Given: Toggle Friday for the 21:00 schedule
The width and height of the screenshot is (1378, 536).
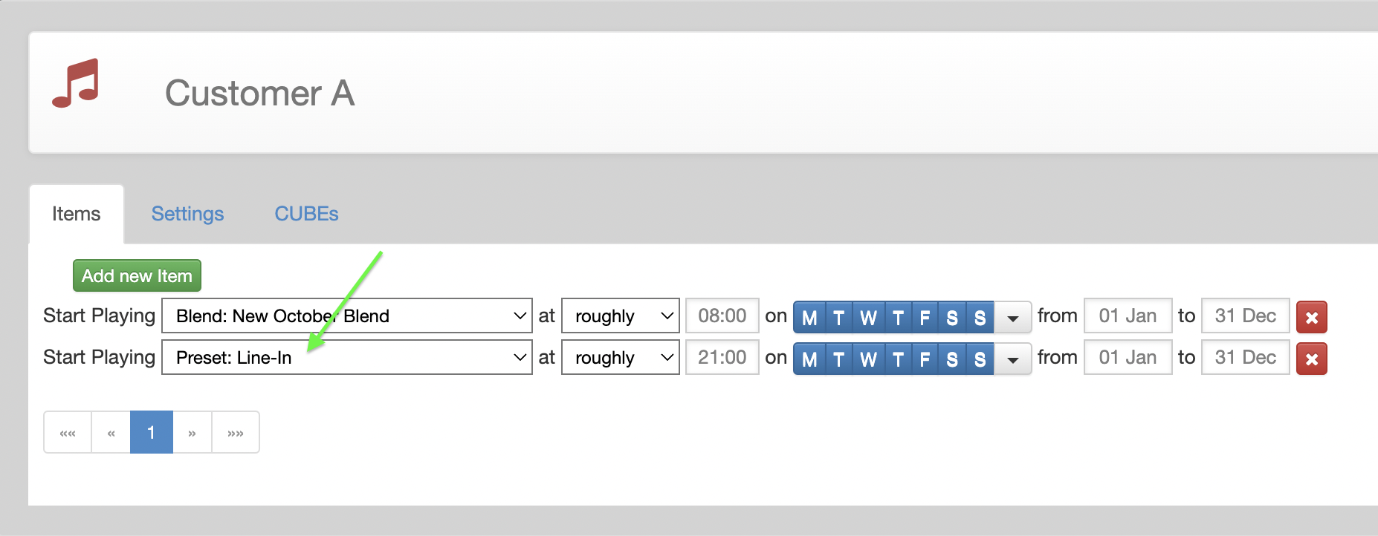Looking at the screenshot, I should click(925, 359).
